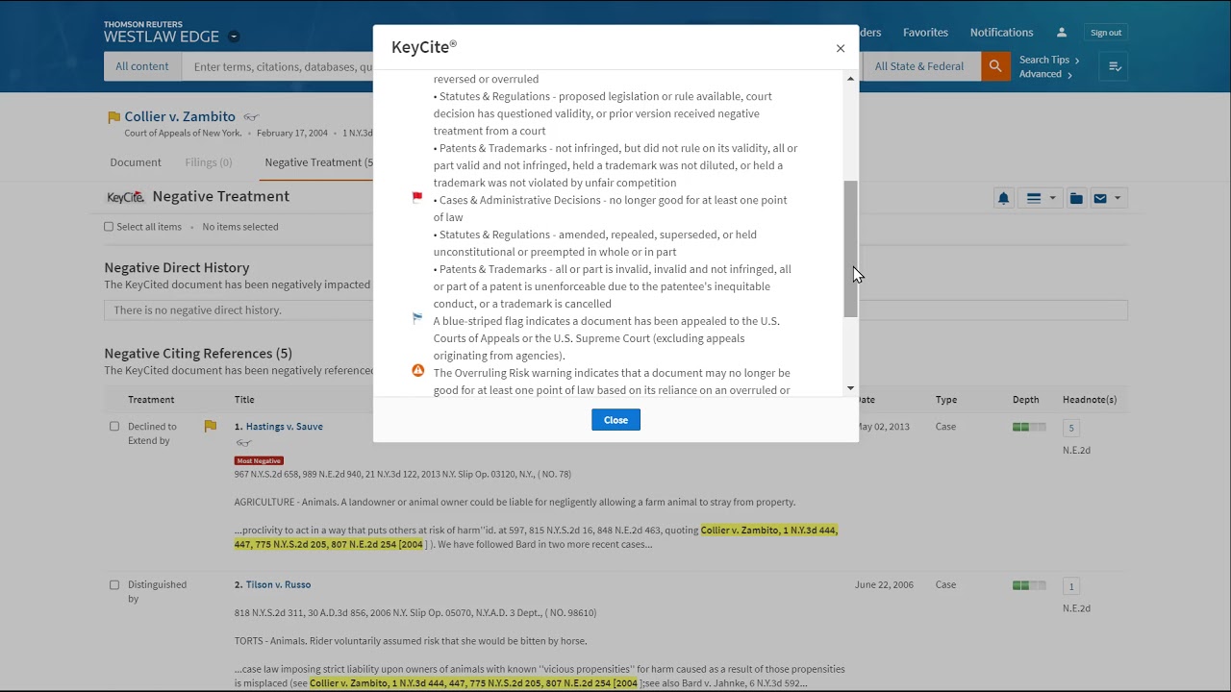
Task: Click the blue-striped flag icon in legend
Action: (x=417, y=318)
